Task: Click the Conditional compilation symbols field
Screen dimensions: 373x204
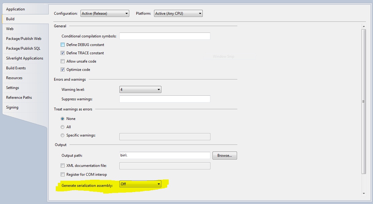Action: [x=165, y=36]
